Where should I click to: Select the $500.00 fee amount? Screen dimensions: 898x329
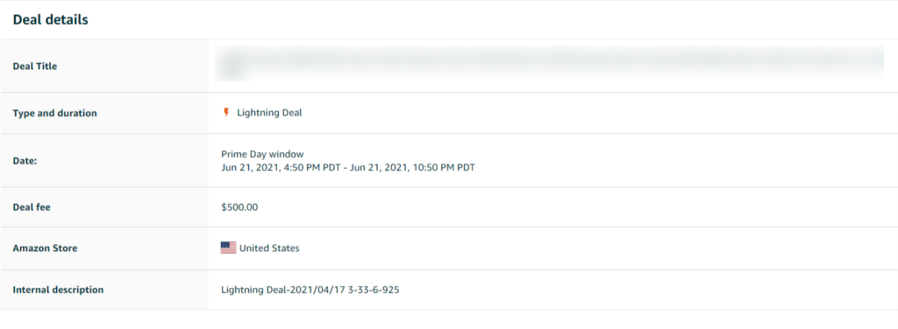click(239, 207)
